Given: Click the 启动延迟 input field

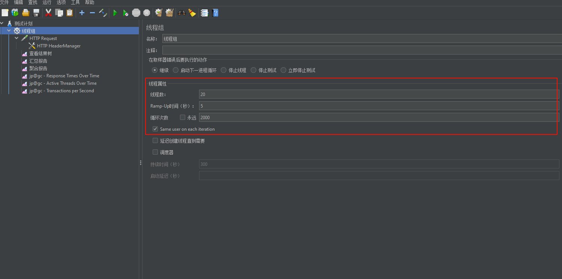Looking at the screenshot, I should click(x=379, y=176).
